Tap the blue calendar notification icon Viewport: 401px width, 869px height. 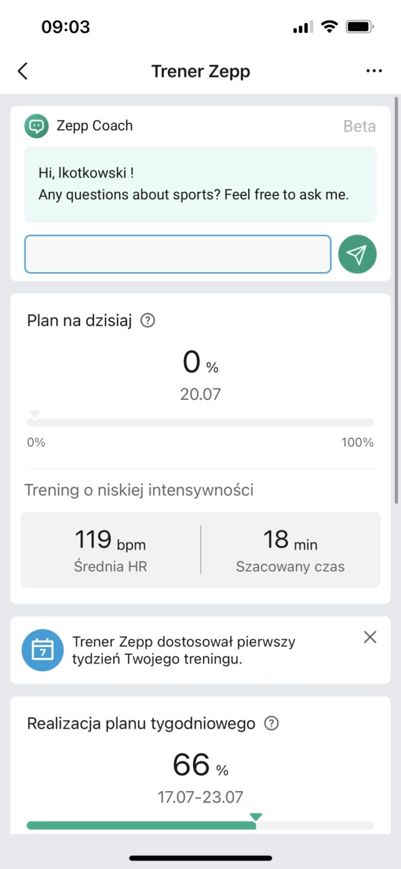click(42, 650)
